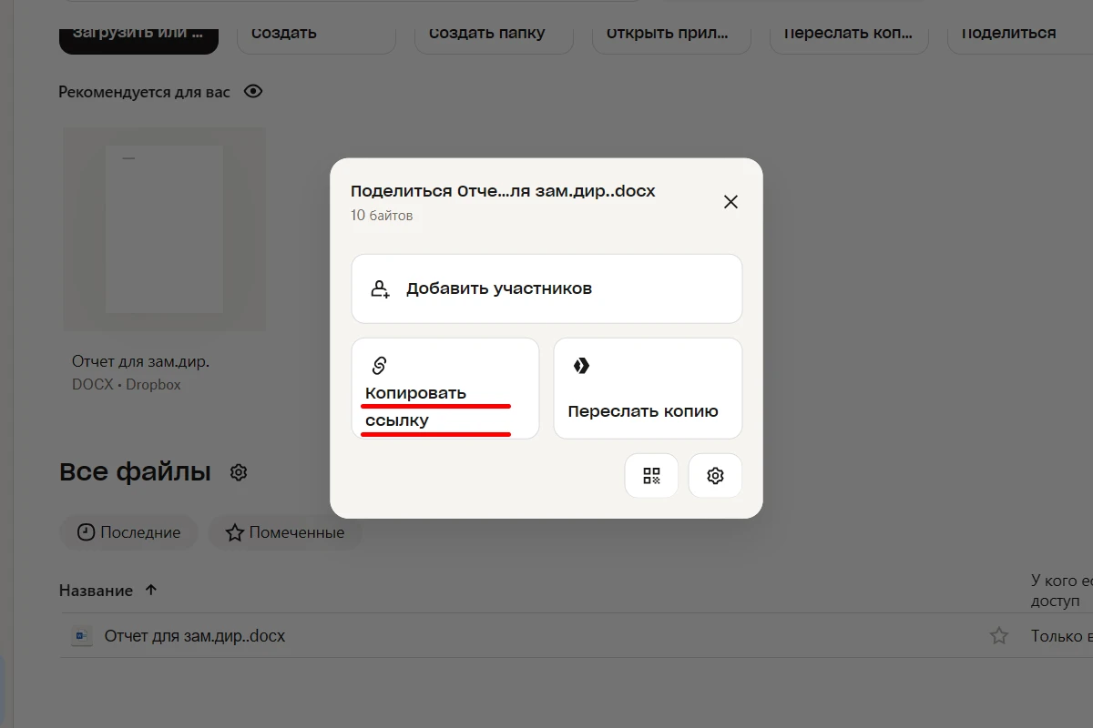This screenshot has width=1093, height=728.
Task: Click У кого есть доступ column header
Action: 1062,591
